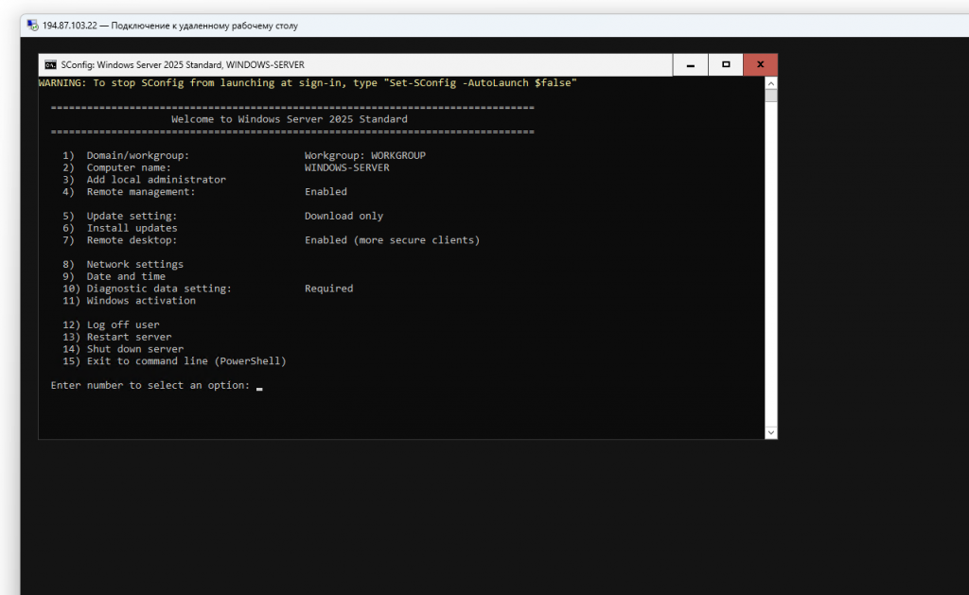Click the 'Add local administrator' option text

[x=156, y=180]
